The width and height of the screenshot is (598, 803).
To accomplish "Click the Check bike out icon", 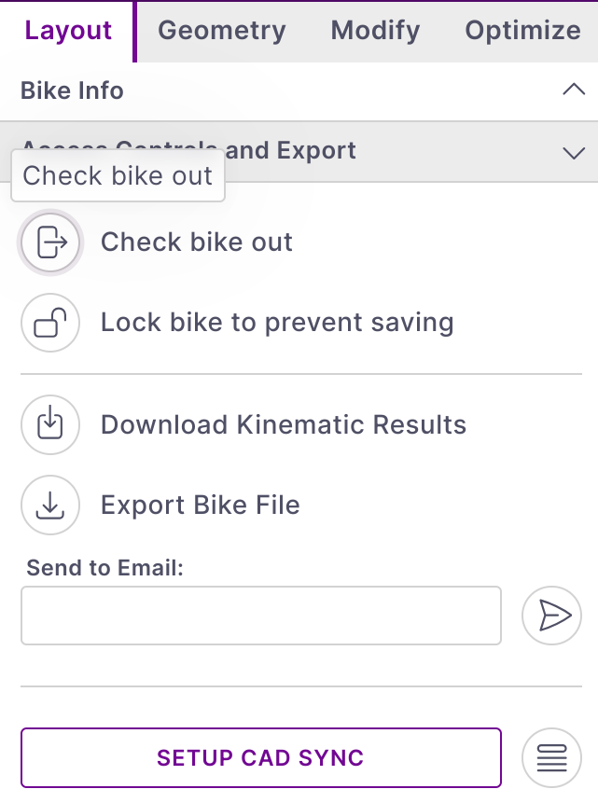I will (x=50, y=242).
